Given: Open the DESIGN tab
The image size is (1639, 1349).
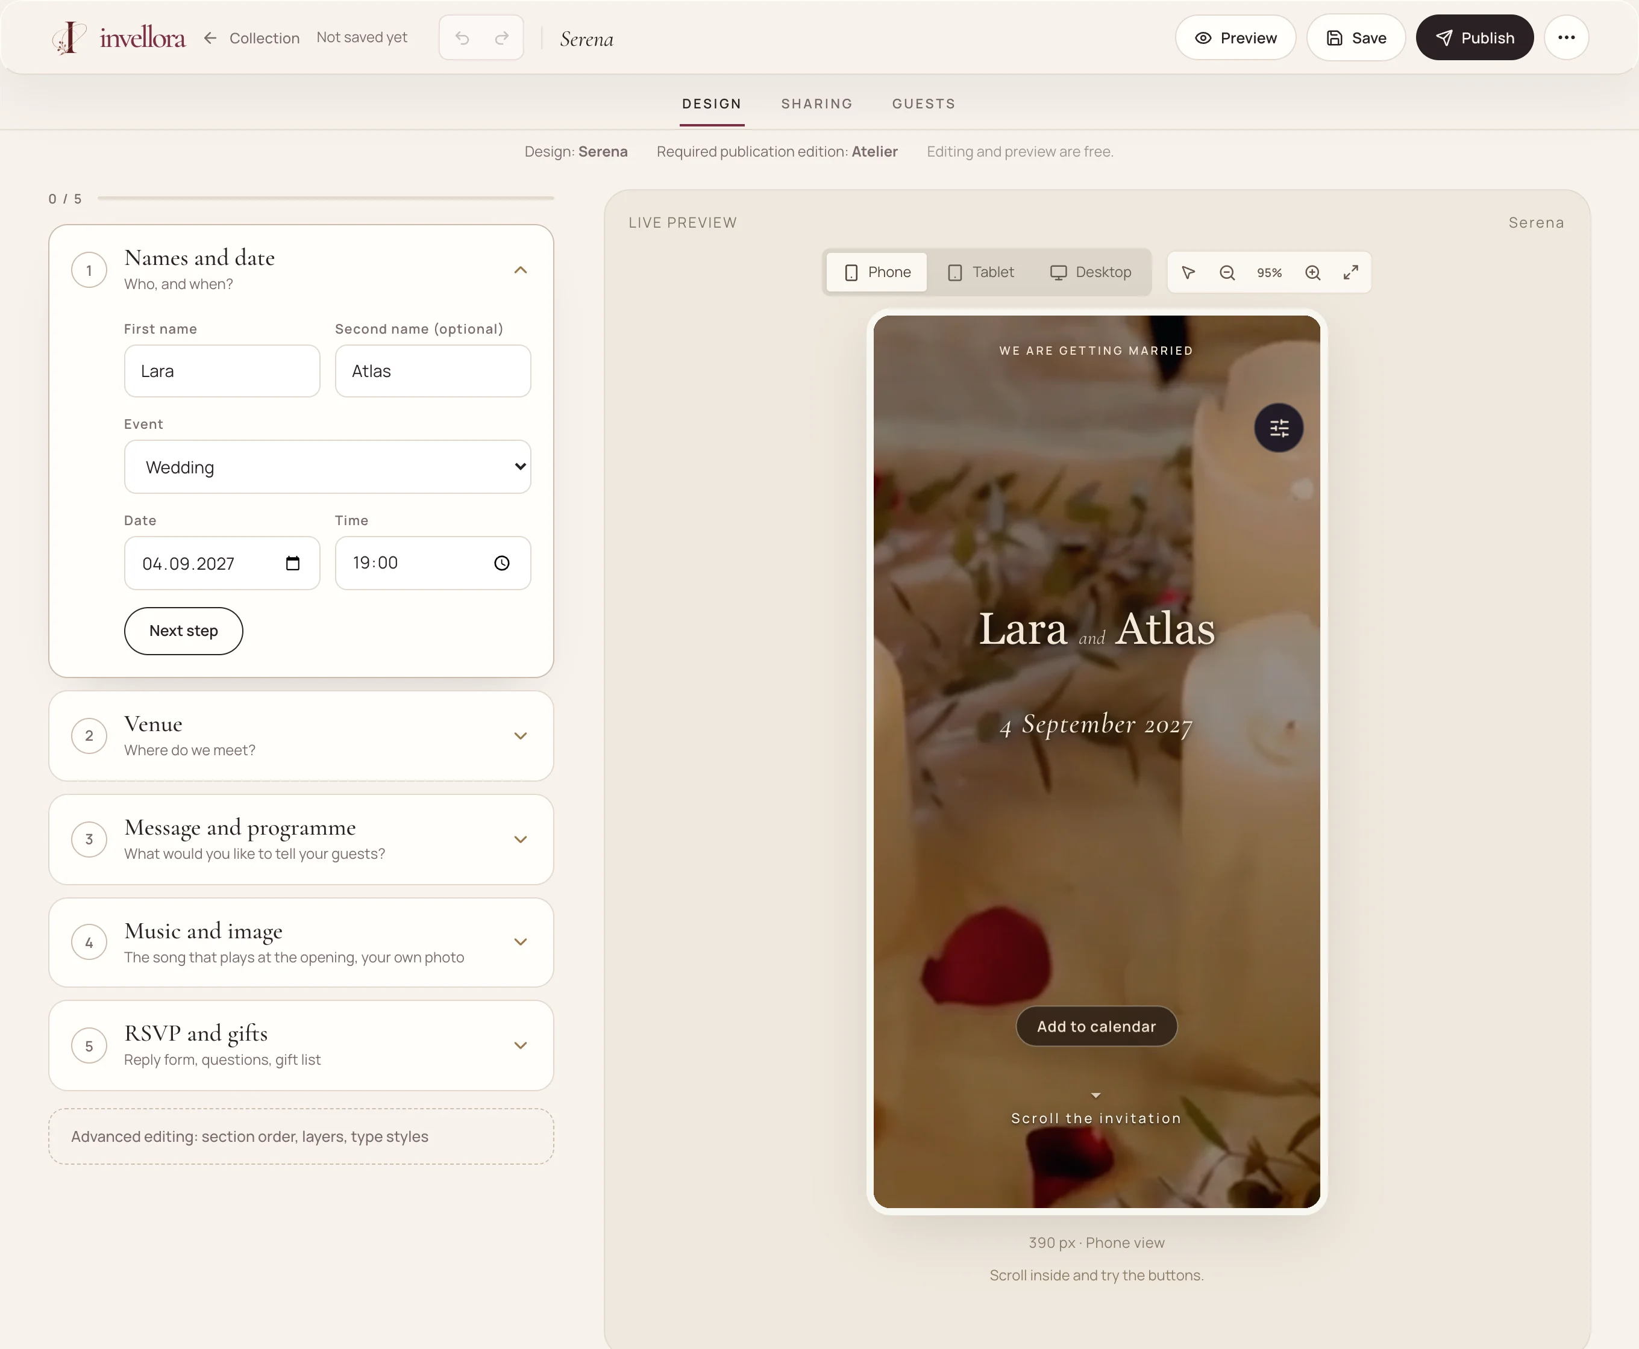Looking at the screenshot, I should 712,104.
